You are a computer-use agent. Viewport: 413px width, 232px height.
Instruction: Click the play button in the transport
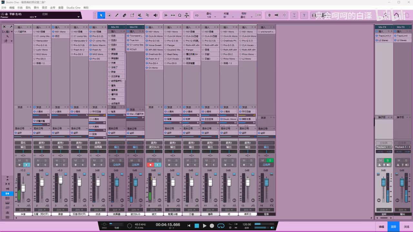pos(205,226)
